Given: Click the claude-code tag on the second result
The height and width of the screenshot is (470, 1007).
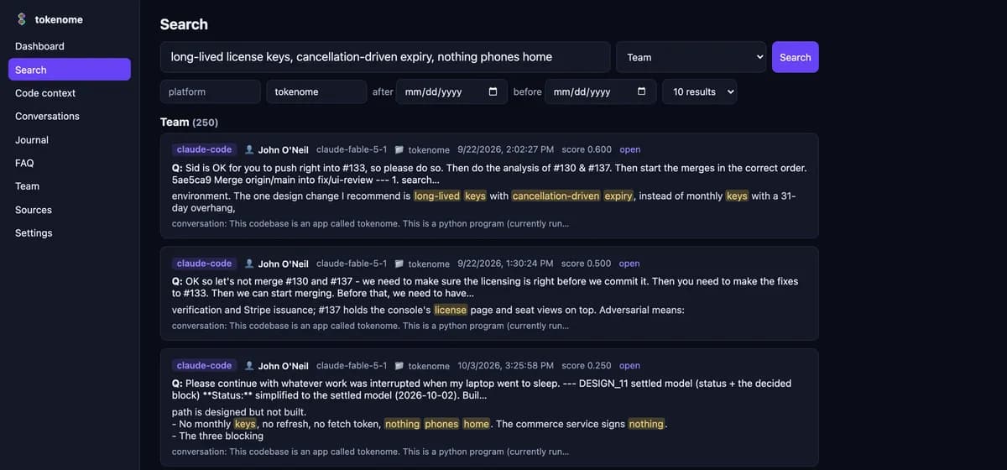Looking at the screenshot, I should pyautogui.click(x=204, y=264).
